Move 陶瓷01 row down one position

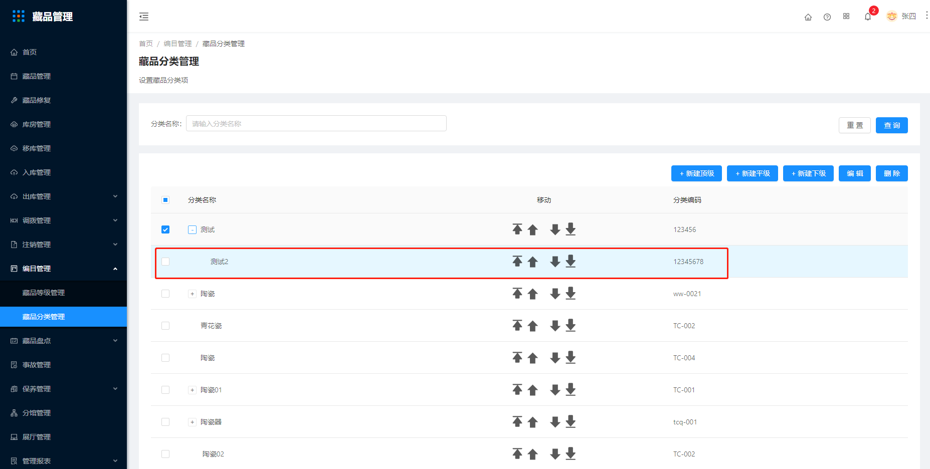pyautogui.click(x=555, y=390)
